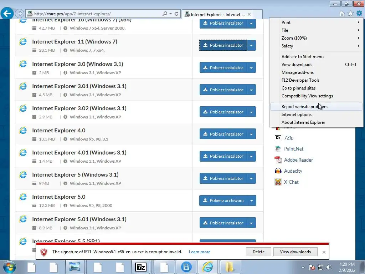
Task: Open Compatibility View settings
Action: coord(317,96)
